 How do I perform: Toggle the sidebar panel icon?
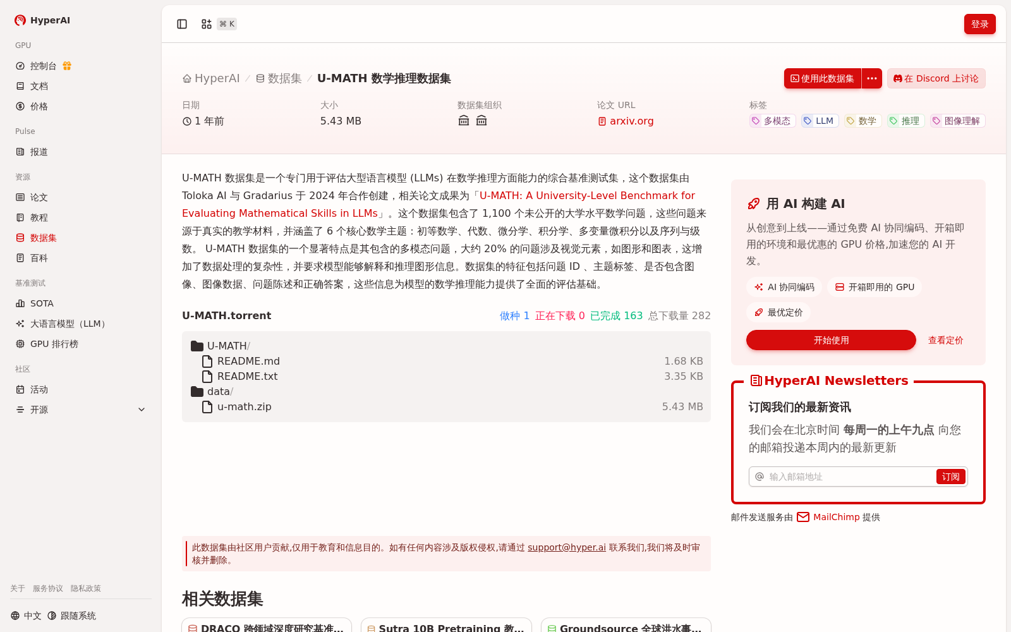182,24
